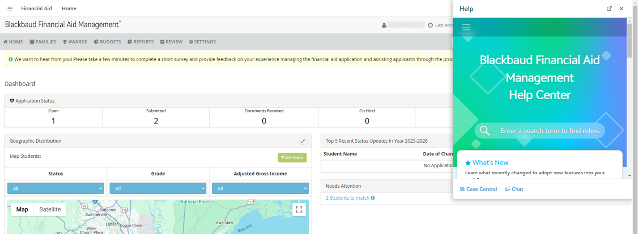Open the BUDGETS menu
Screen dimensions: 638x234
108,42
